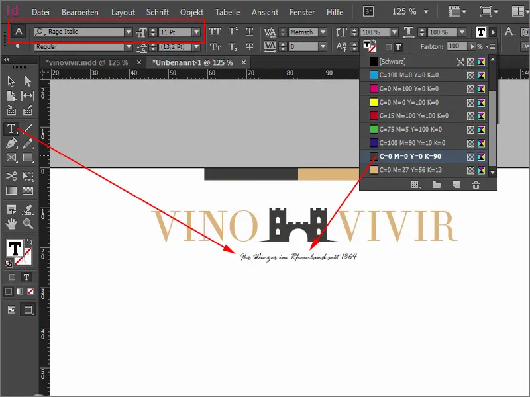
Task: Open the Metrisch kerning dropdown
Action: 323,32
